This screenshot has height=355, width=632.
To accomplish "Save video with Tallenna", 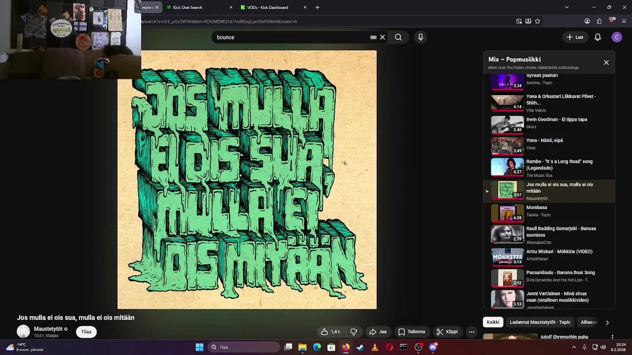I will 412,332.
